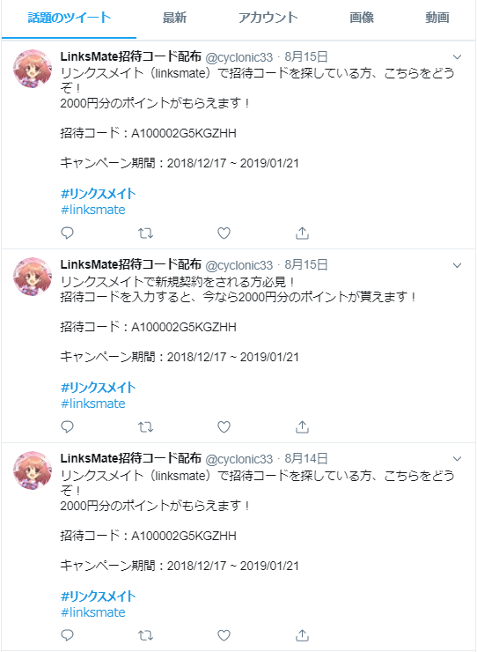The image size is (477, 652).
Task: Reply to the first 8月15日 tweet
Action: 67,233
